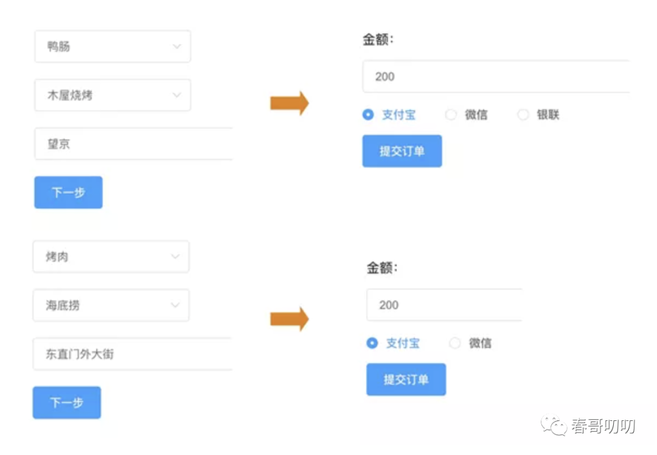Click the 望京 address input field
The height and width of the screenshot is (455, 657).
click(134, 144)
